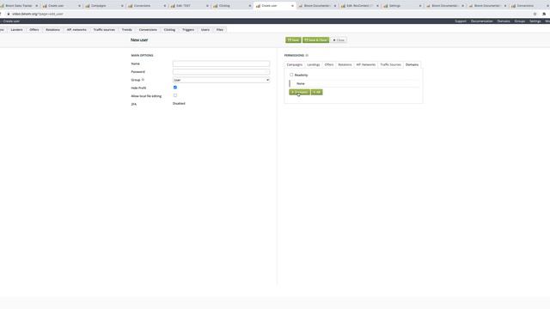Click the favicon on the Clicklog browser tab
The height and width of the screenshot is (309, 550).
coord(216,6)
